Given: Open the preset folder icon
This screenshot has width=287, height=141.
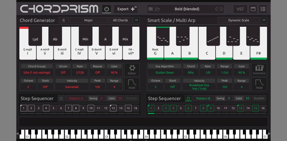Looking at the screenshot, I should click(x=158, y=9).
